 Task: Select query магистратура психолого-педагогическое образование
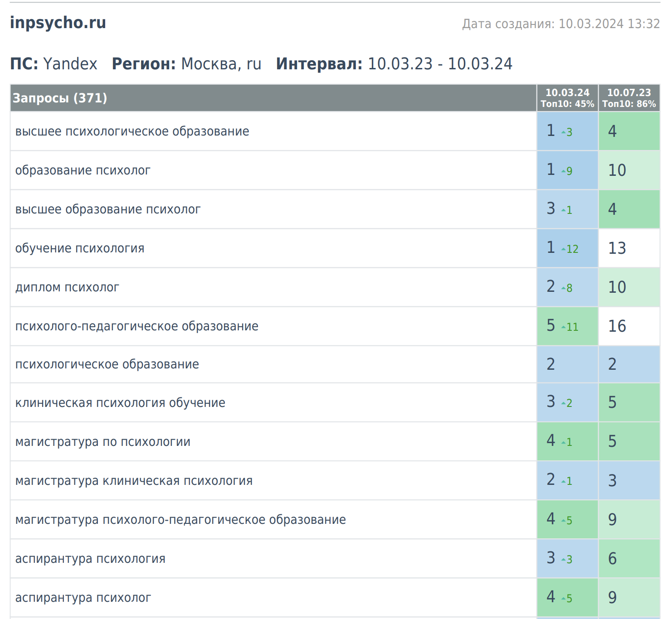[x=180, y=520]
